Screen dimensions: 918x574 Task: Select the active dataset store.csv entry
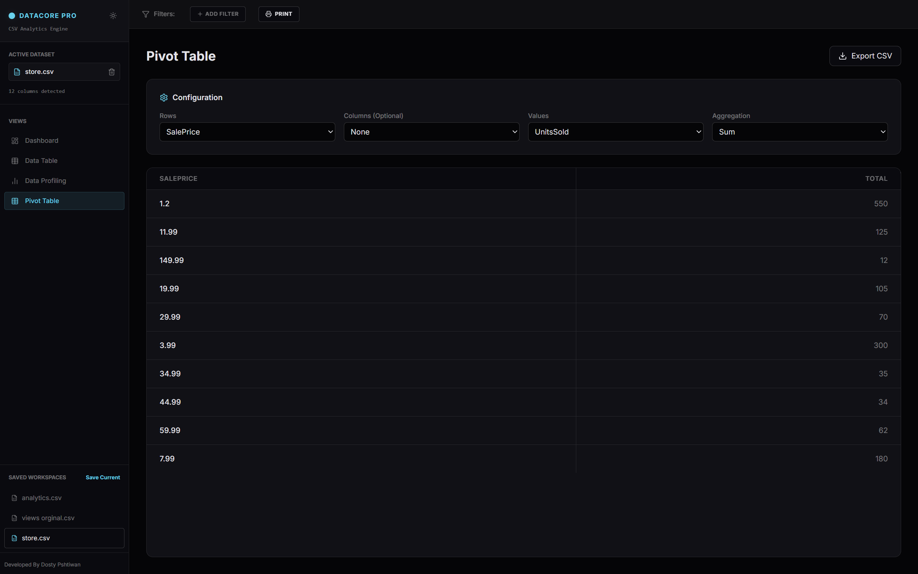[x=64, y=72]
